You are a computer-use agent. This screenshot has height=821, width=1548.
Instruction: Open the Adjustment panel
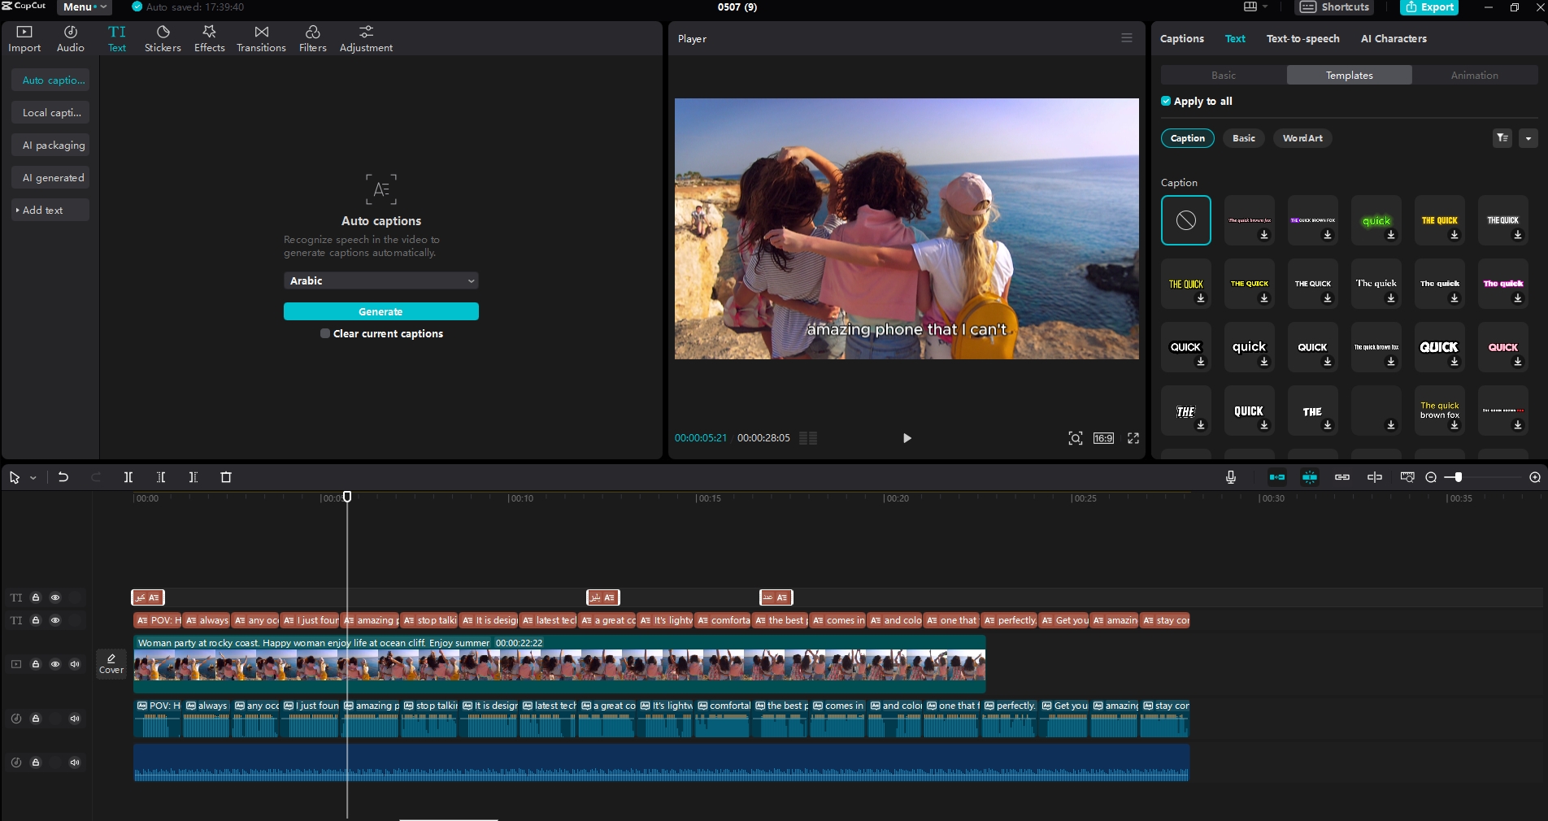click(x=365, y=37)
